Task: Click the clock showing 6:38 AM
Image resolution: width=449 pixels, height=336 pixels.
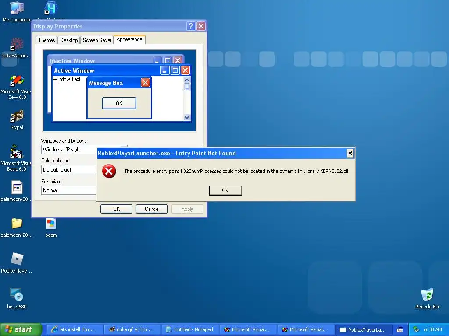Action: 433,329
